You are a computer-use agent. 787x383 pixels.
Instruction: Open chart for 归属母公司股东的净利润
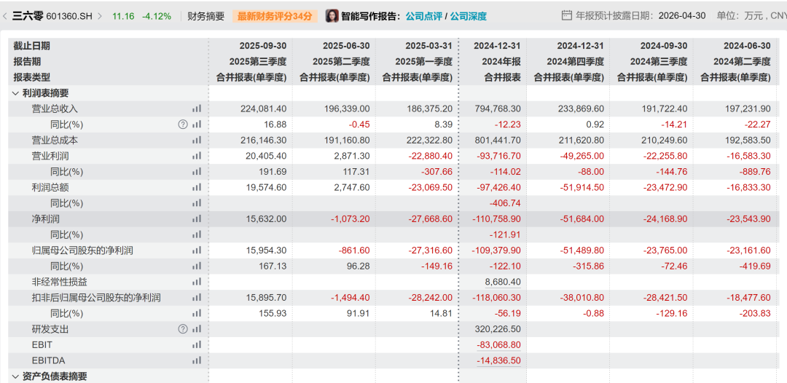pos(197,250)
